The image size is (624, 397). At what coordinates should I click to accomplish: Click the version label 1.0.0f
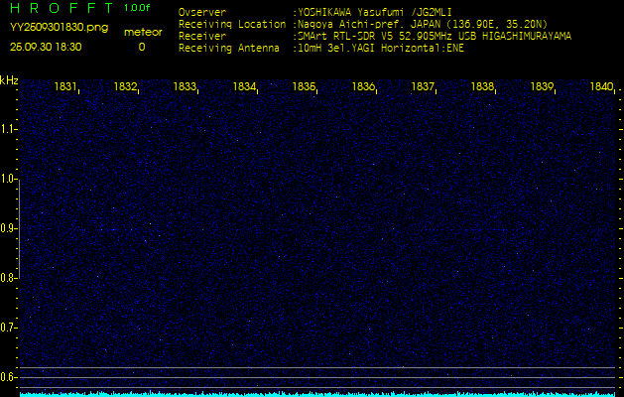137,8
